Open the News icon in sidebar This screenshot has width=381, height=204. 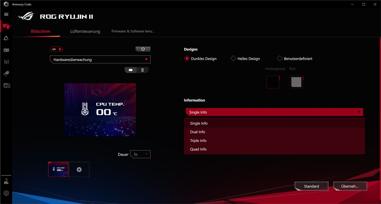6,86
